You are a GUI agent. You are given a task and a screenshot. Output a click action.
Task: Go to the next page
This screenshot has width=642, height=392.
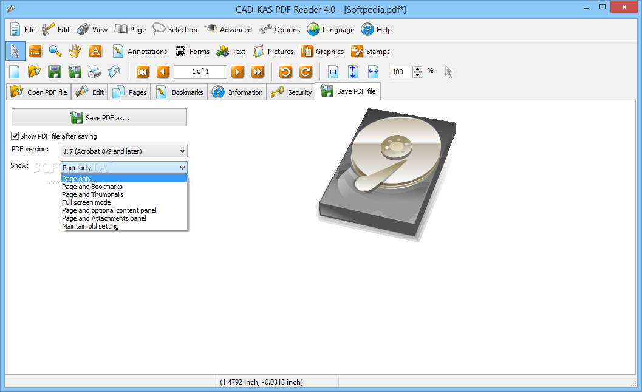(x=237, y=72)
